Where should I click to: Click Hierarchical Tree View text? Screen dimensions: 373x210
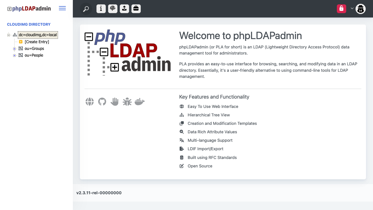(x=209, y=115)
